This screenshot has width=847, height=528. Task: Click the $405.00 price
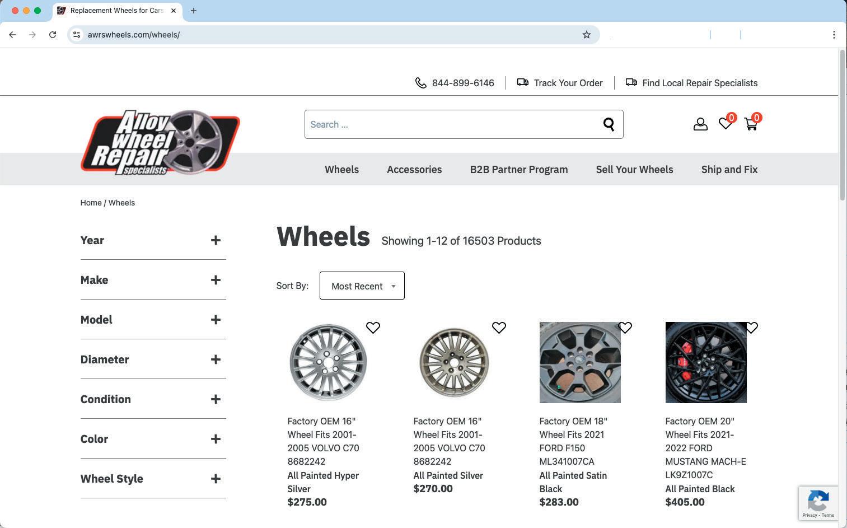[685, 502]
